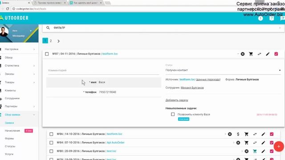
Task: Click pink task-check icon on lead №80
Action: pyautogui.click(x=272, y=151)
